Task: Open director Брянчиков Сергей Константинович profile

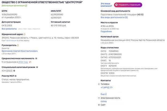Action: point(20,51)
